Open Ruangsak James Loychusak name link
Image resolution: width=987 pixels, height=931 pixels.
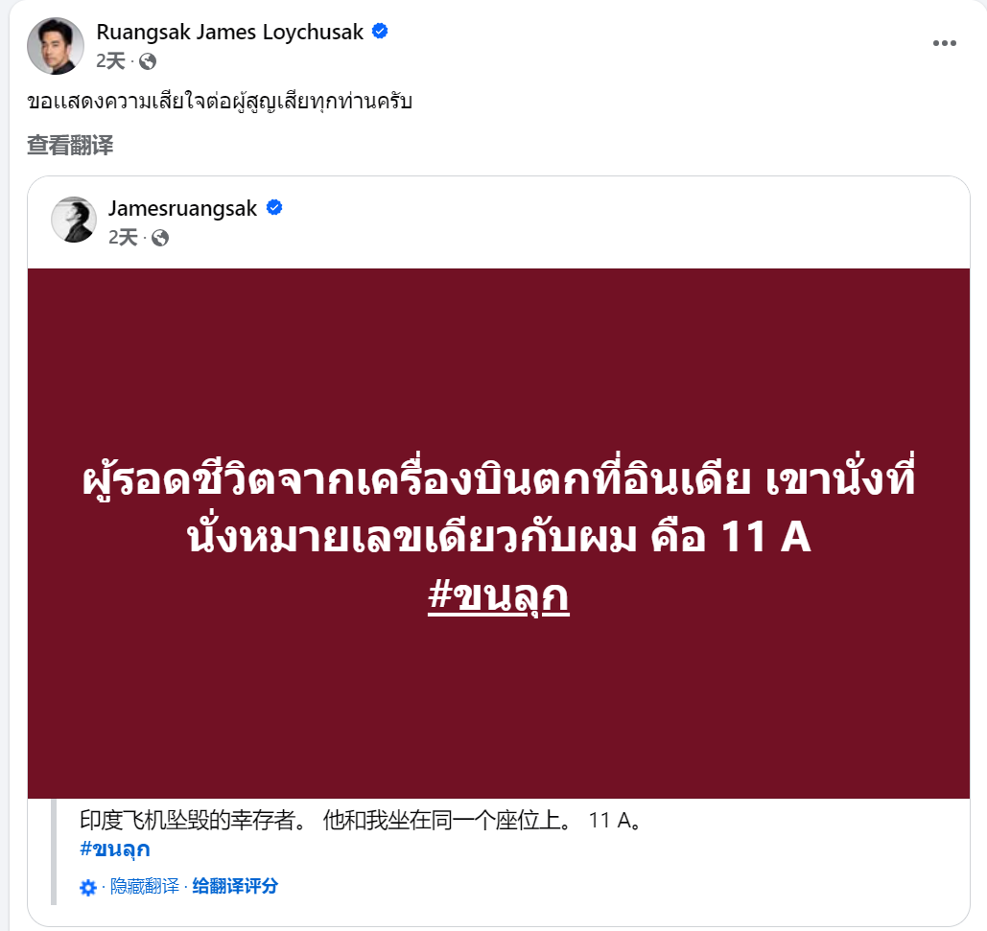[230, 32]
